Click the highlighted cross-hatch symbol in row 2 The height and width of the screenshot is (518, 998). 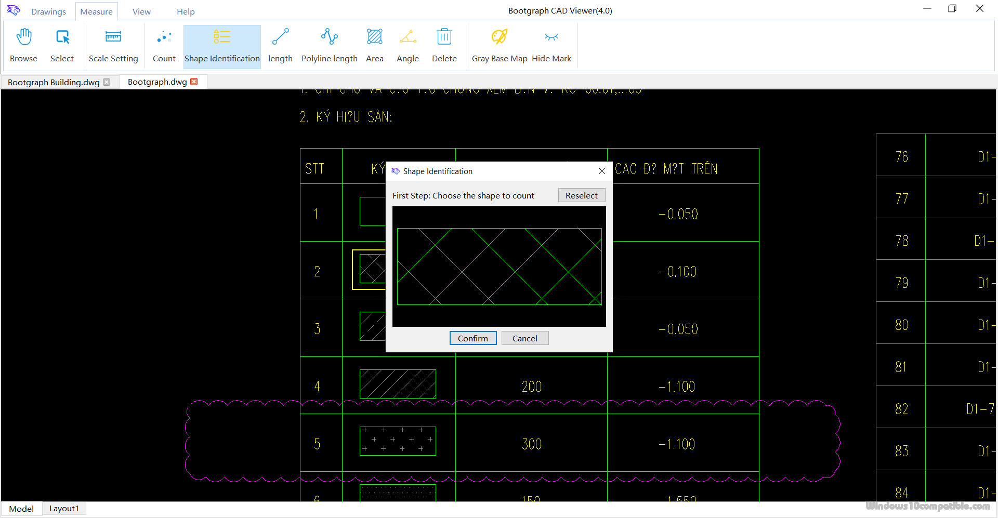pyautogui.click(x=370, y=269)
